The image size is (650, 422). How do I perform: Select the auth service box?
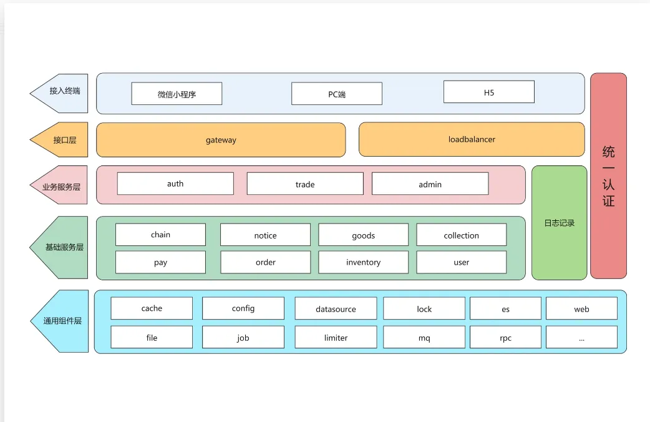(175, 184)
